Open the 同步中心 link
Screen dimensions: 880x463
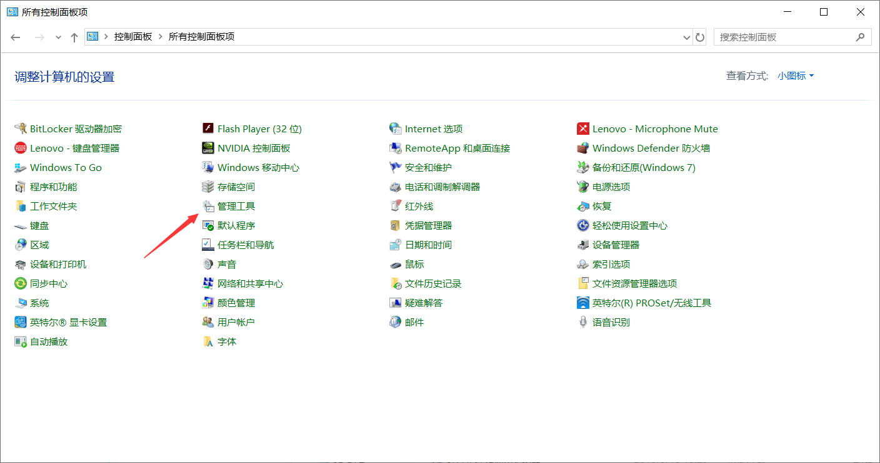coord(49,283)
